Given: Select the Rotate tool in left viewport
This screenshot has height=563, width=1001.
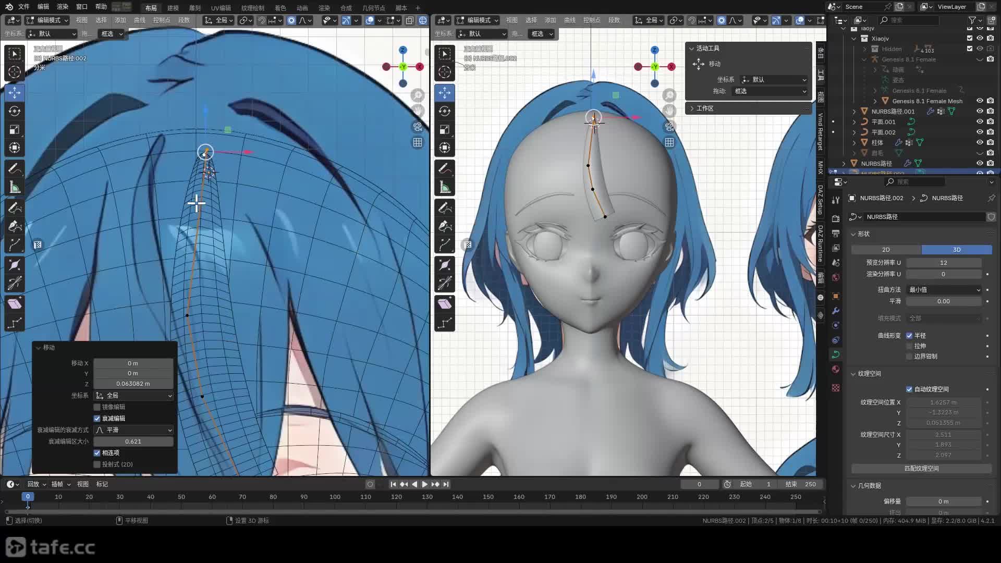Looking at the screenshot, I should (x=15, y=111).
